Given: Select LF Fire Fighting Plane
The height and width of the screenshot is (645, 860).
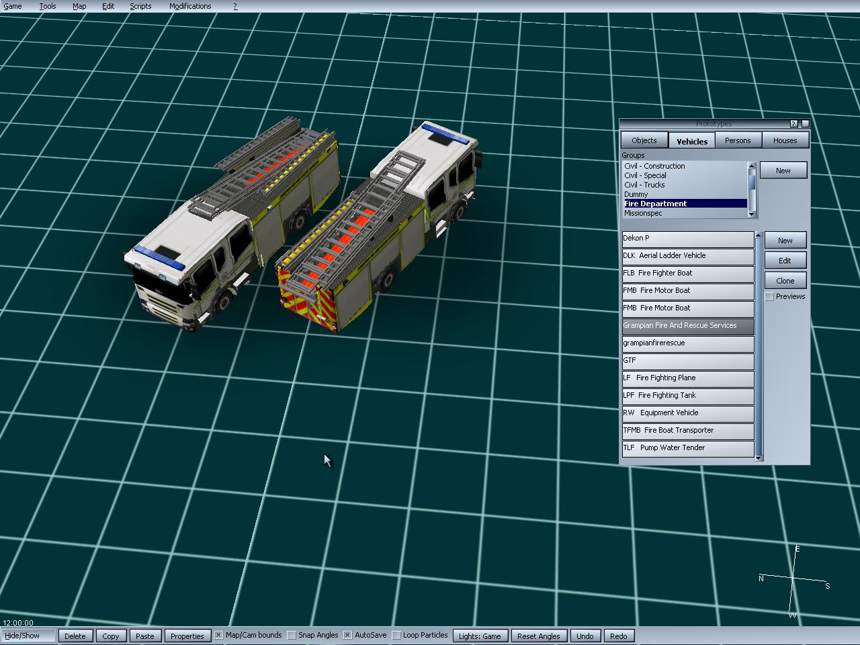Looking at the screenshot, I should pos(688,378).
